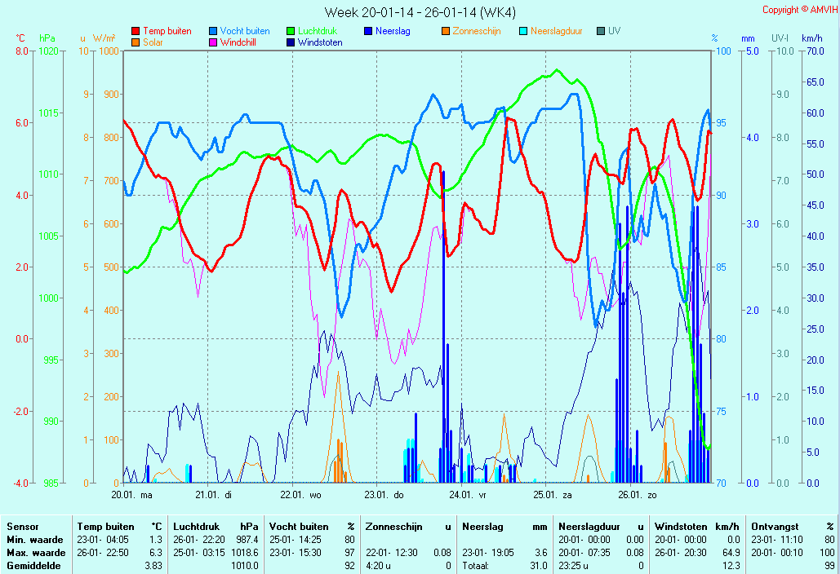The image size is (840, 574).
Task: Click the dark blue Windstoten legend swatch
Action: [x=291, y=42]
